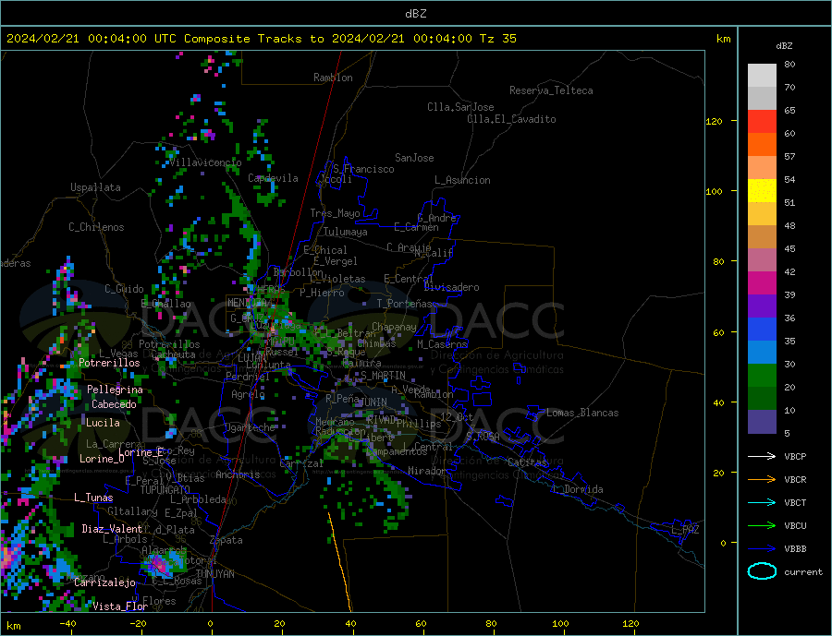Pick the light blue swatch between 35 and 30
The image size is (832, 636).
coord(762,353)
